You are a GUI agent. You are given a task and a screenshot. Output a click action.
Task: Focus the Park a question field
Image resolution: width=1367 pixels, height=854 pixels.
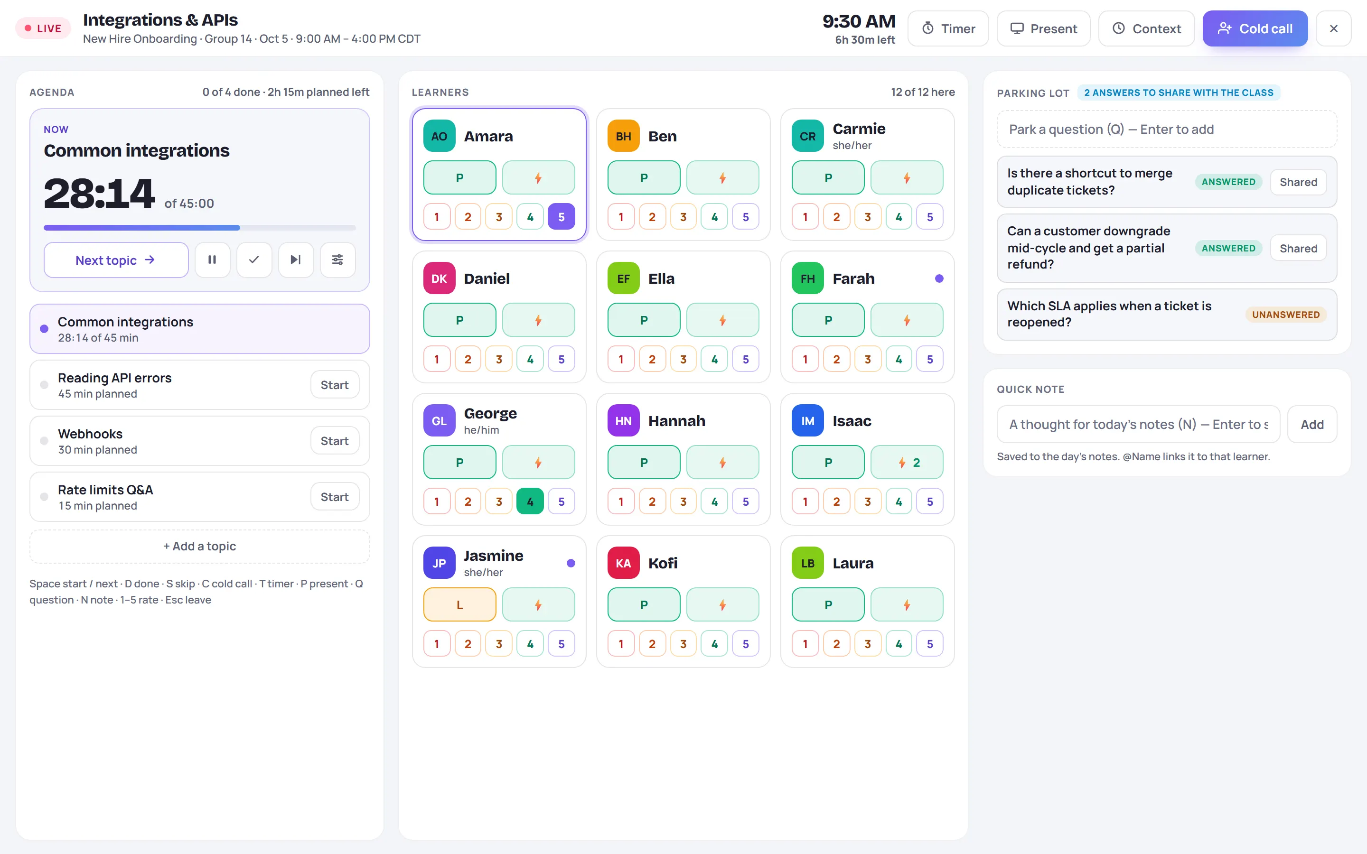click(x=1167, y=130)
